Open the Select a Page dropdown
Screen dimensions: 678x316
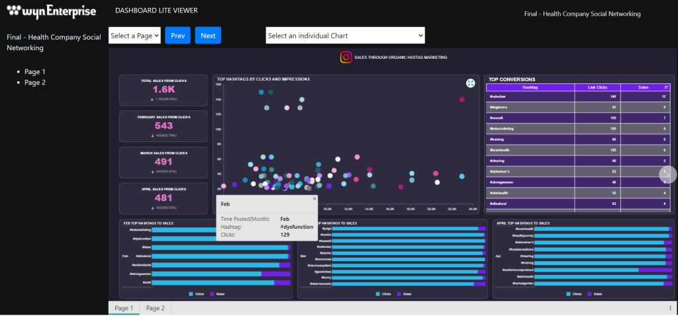tap(135, 36)
